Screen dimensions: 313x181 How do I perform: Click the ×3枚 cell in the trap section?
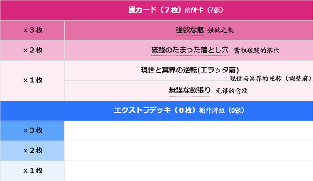pyautogui.click(x=32, y=30)
